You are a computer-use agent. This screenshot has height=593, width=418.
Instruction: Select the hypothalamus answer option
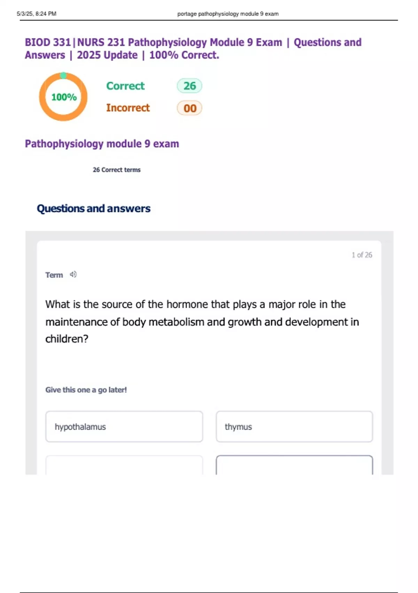[x=124, y=427]
